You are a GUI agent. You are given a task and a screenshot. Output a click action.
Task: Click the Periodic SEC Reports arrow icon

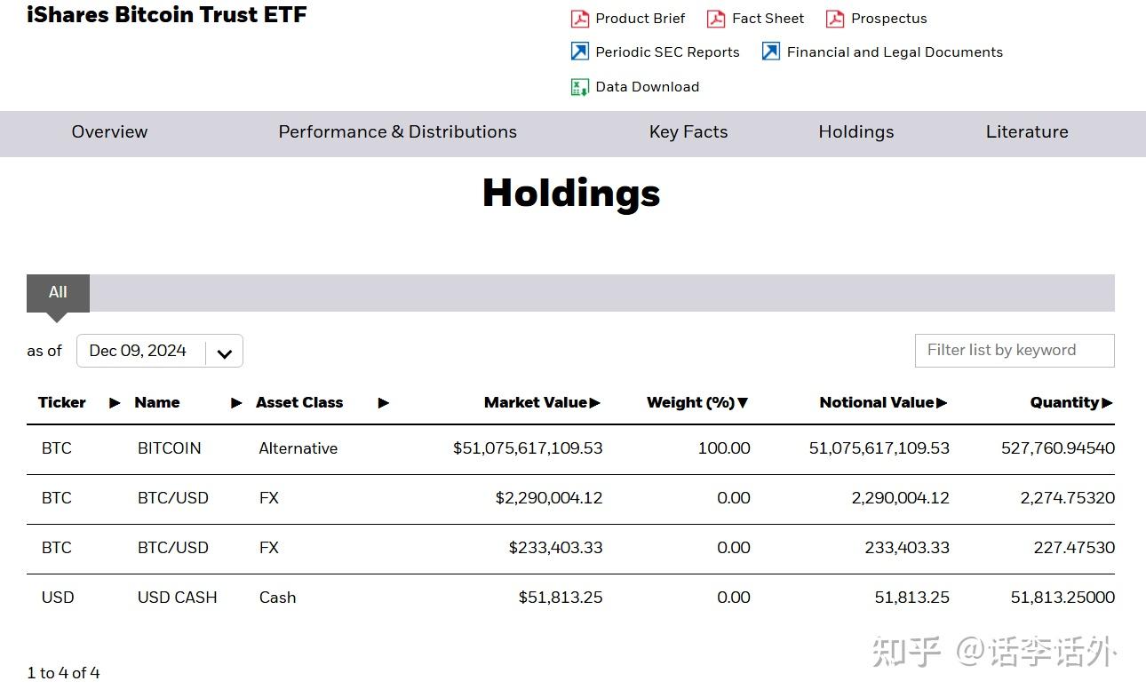(x=580, y=51)
